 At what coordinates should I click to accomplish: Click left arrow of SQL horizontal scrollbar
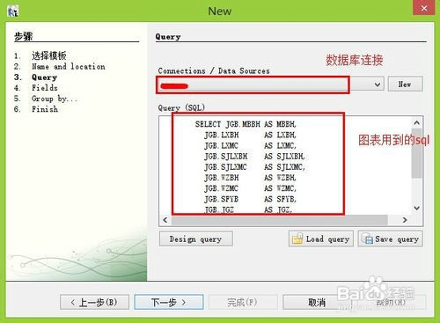click(165, 220)
